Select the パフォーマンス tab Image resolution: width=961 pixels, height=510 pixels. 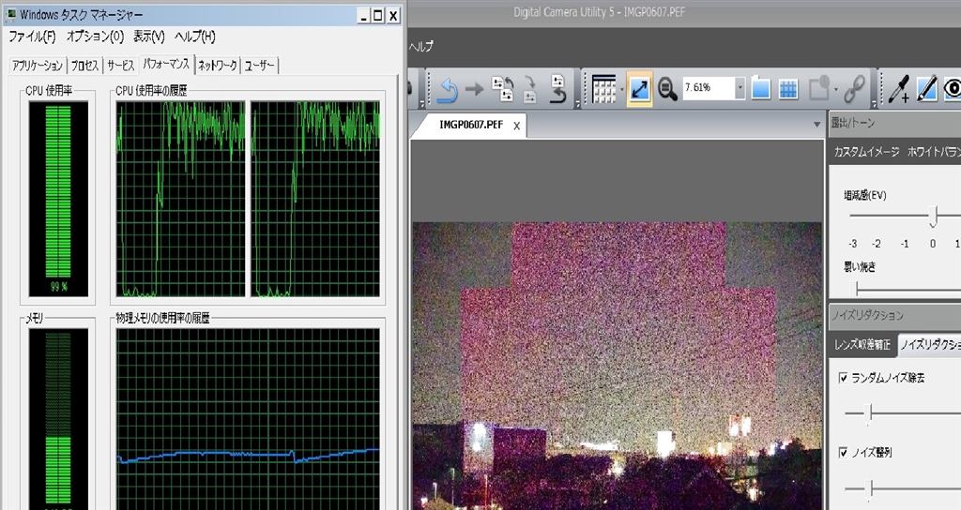(x=166, y=64)
